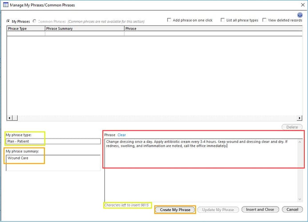Click the right arrow of horizontal scrollbar
Image resolution: width=308 pixels, height=222 pixels.
click(x=299, y=118)
